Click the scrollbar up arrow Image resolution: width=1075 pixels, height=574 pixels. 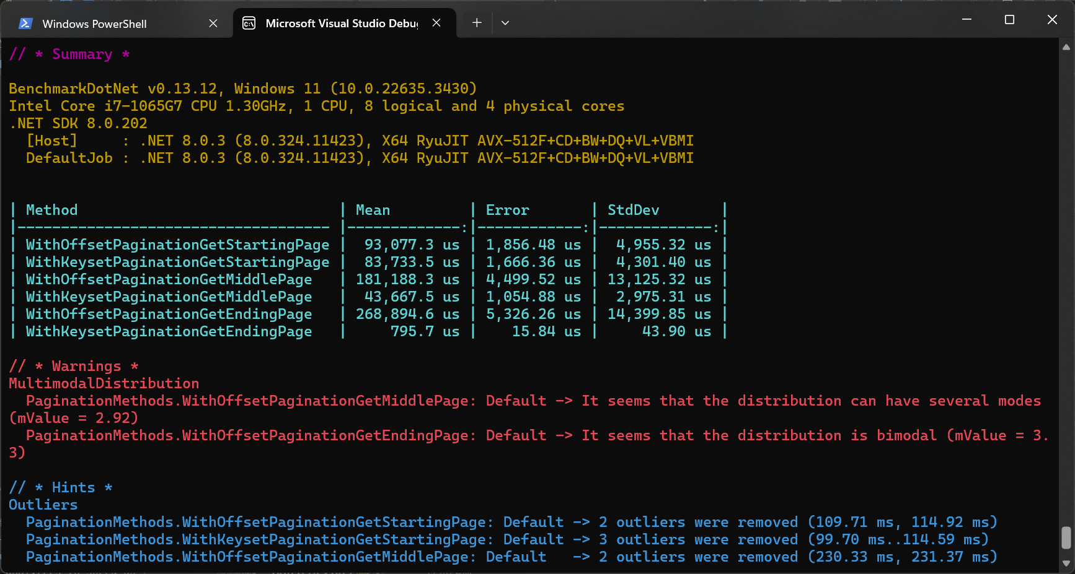(x=1066, y=47)
